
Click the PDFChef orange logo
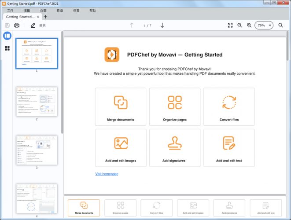(x=112, y=55)
